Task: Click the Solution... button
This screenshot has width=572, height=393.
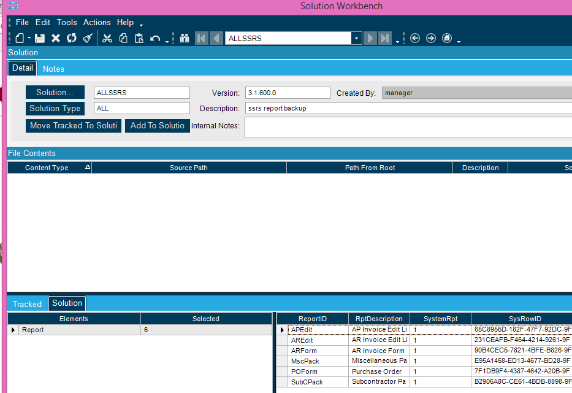Action: 55,92
